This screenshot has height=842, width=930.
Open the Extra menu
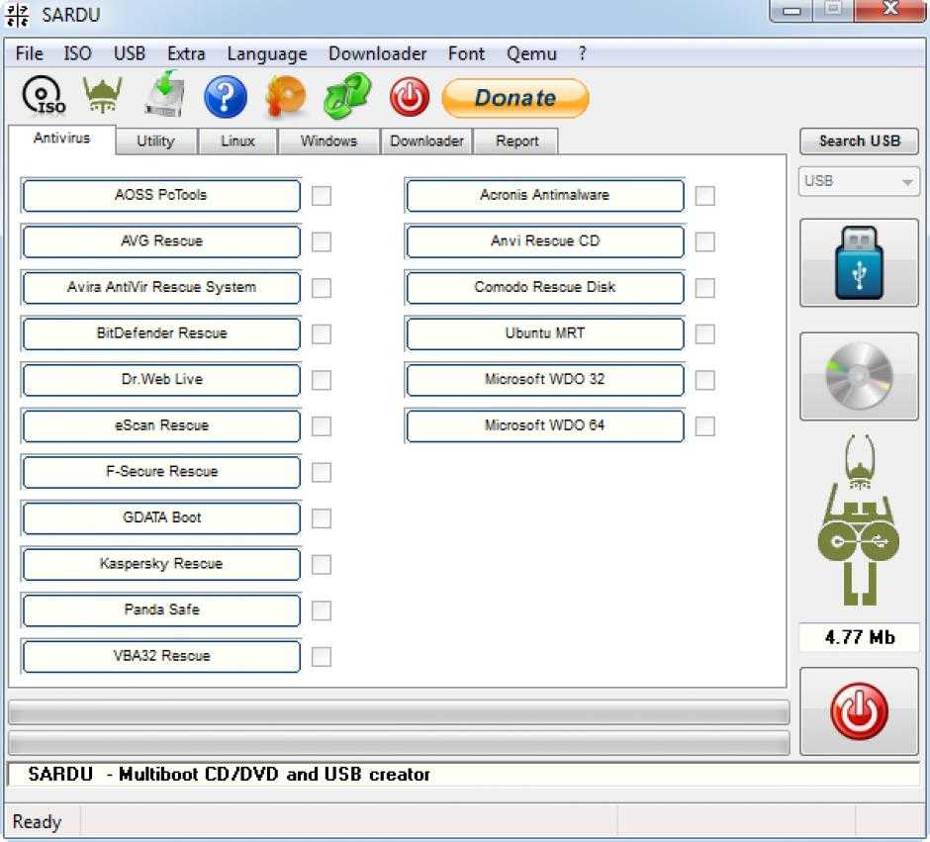(186, 53)
